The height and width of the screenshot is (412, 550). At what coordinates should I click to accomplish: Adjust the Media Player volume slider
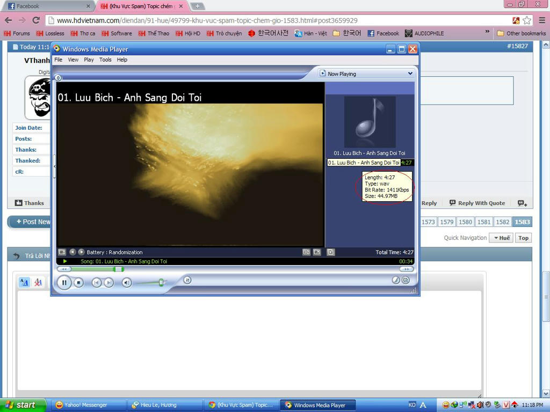click(x=161, y=282)
